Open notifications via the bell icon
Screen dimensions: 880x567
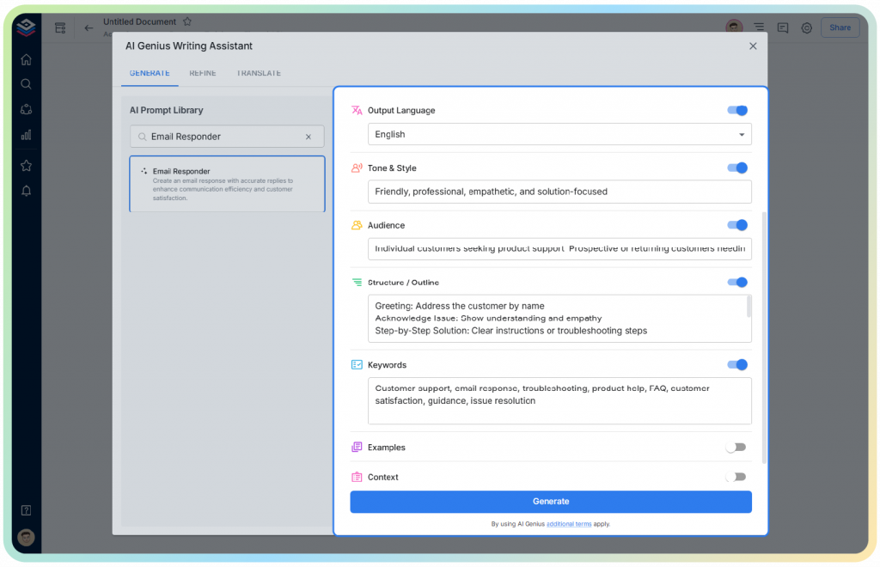coord(26,191)
